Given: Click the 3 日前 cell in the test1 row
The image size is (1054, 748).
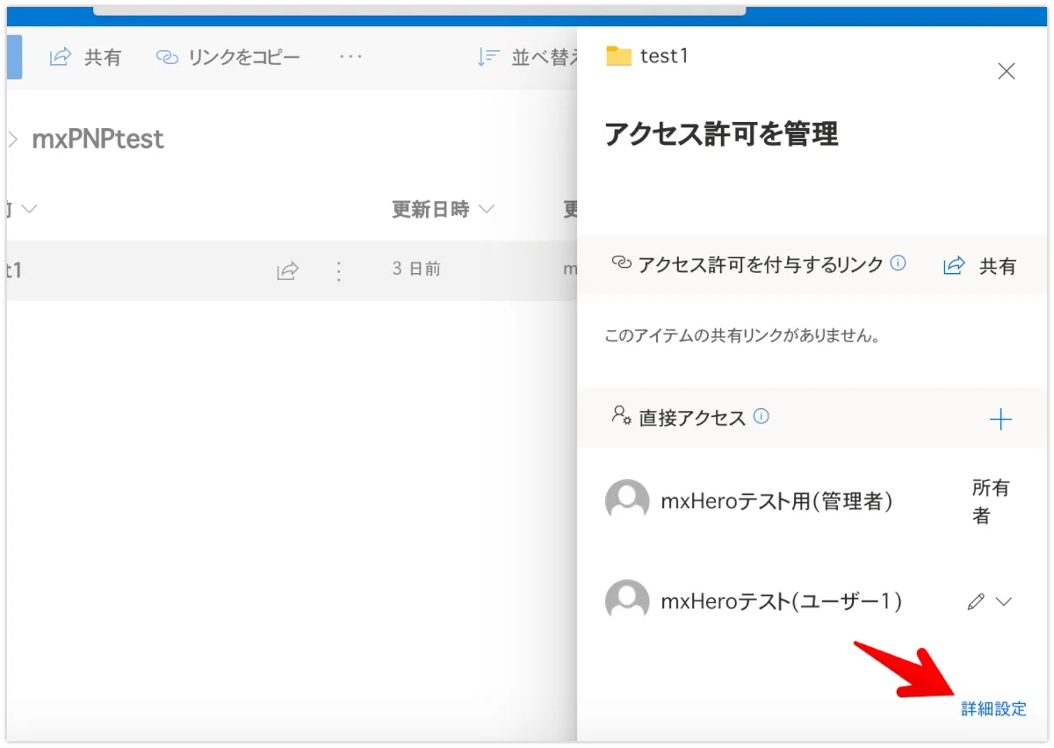Looking at the screenshot, I should point(416,270).
